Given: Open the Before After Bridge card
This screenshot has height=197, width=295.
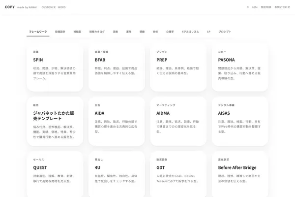Looking at the screenshot, I should [240, 174].
